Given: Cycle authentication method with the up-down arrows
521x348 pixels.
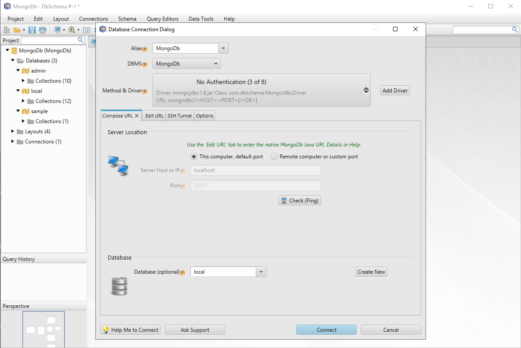Looking at the screenshot, I should coord(366,90).
